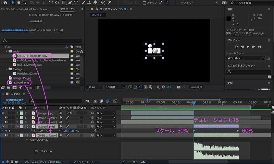Go to next scale keyframe arrow
The height and width of the screenshot is (164, 274).
(x=10, y=131)
